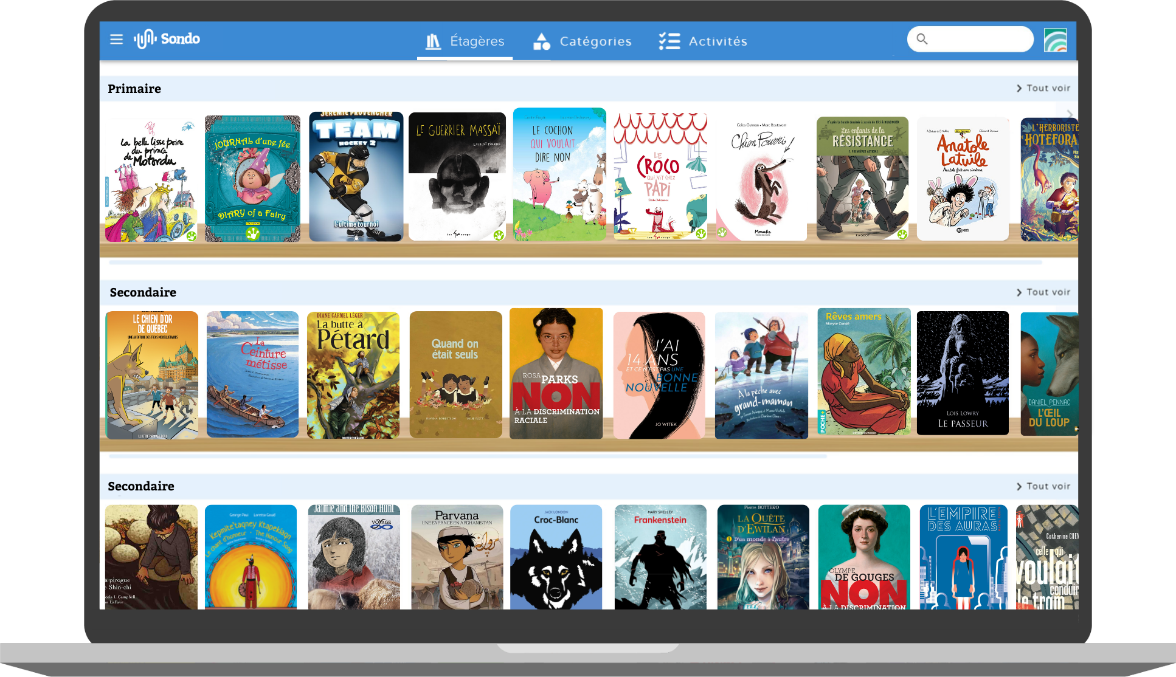Image resolution: width=1176 pixels, height=677 pixels.
Task: Click Tout voir for first Secondaire shelf
Action: (1043, 292)
